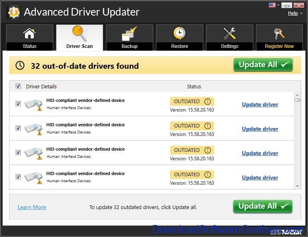This screenshot has width=308, height=237.
Task: Click the driver list scroll down arrow
Action: point(297,186)
